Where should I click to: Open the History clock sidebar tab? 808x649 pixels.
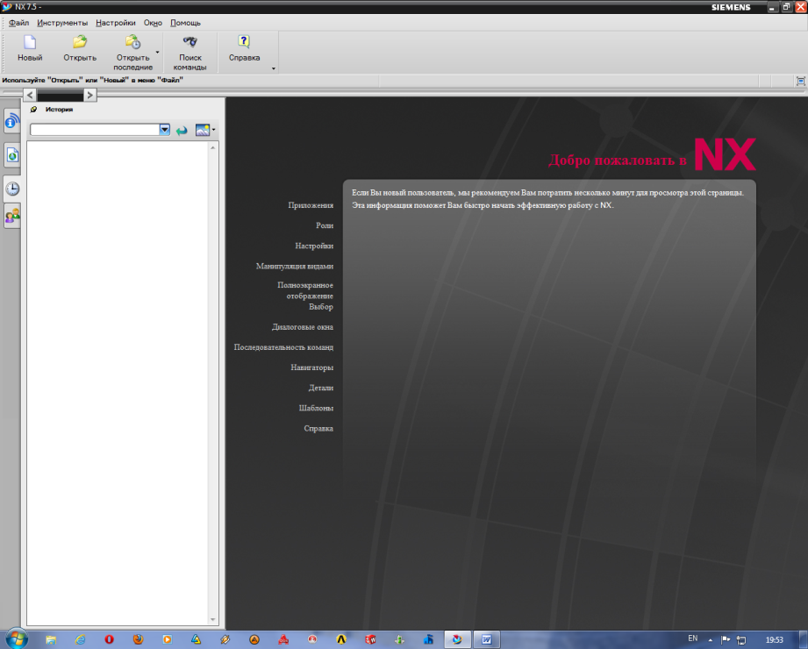[x=12, y=189]
